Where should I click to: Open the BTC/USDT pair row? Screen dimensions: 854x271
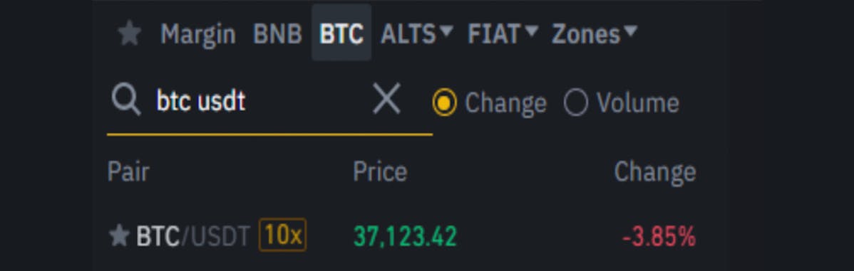click(402, 236)
